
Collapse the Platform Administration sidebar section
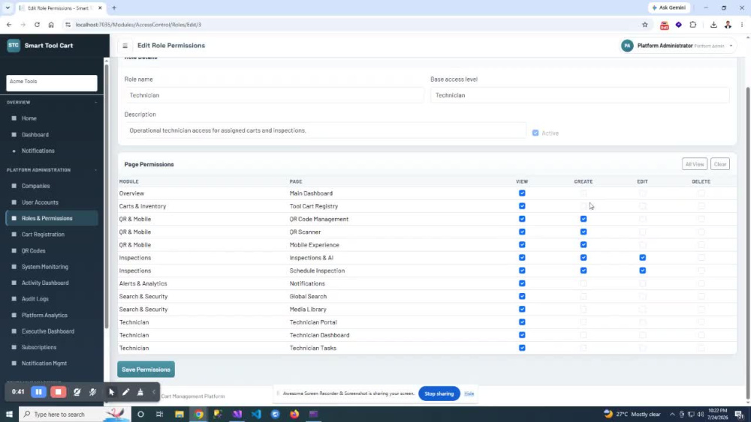(96, 169)
